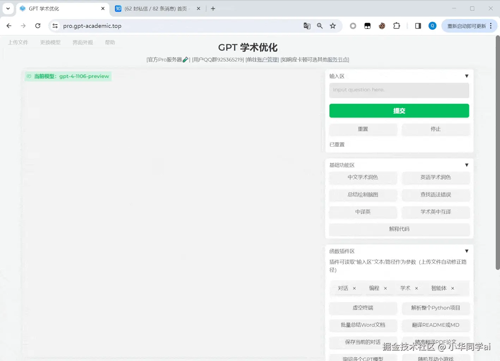Open the extensions puzzle icon
Image resolution: width=500 pixels, height=361 pixels.
coord(397,26)
